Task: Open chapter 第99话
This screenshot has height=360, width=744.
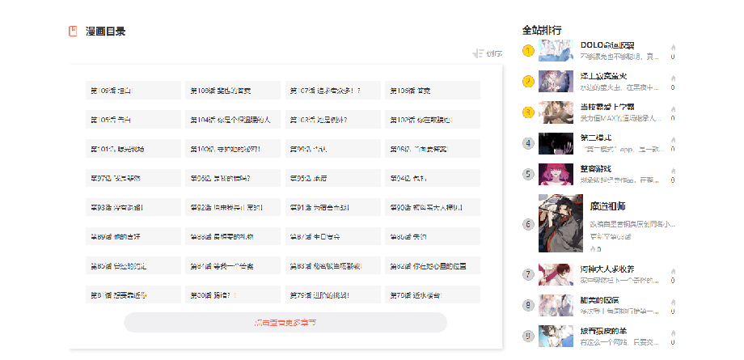Action: tap(333, 149)
